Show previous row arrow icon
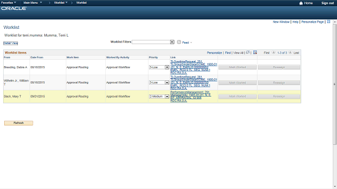 pyautogui.click(x=274, y=52)
